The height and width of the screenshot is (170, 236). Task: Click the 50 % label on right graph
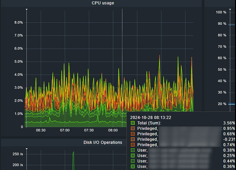click(222, 70)
